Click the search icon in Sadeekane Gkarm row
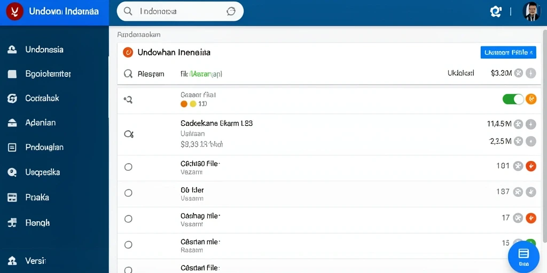 click(128, 134)
